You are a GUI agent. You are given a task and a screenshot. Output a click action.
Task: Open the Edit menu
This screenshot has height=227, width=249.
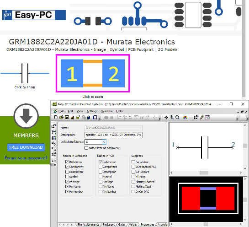(x=70, y=111)
